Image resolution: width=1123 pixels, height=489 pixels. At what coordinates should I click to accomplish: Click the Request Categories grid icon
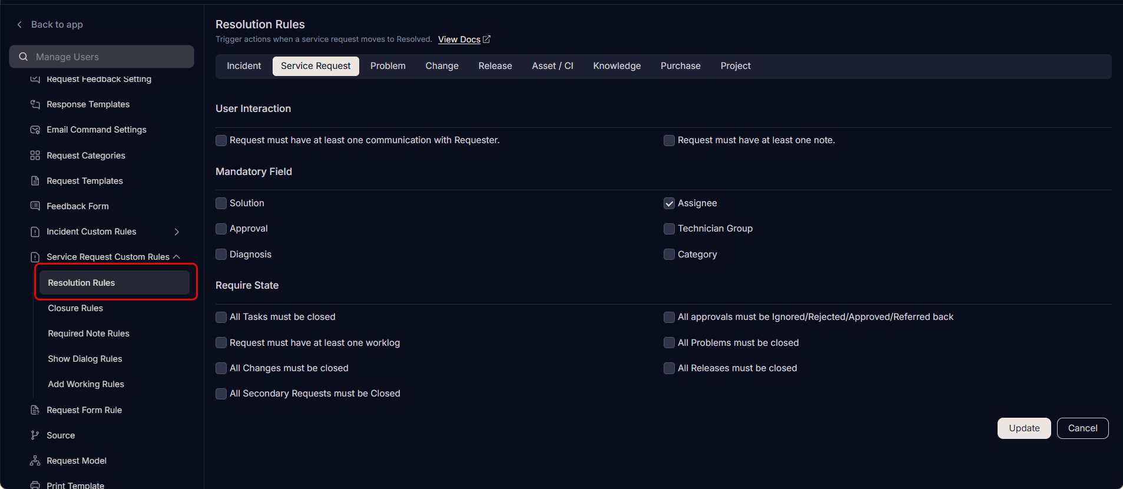35,156
